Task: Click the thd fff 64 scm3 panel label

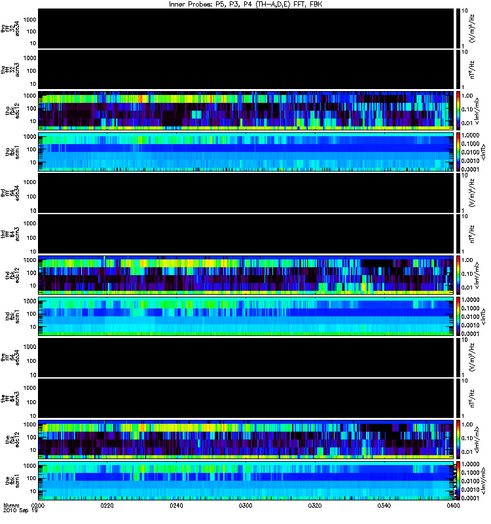Action: coord(10,234)
